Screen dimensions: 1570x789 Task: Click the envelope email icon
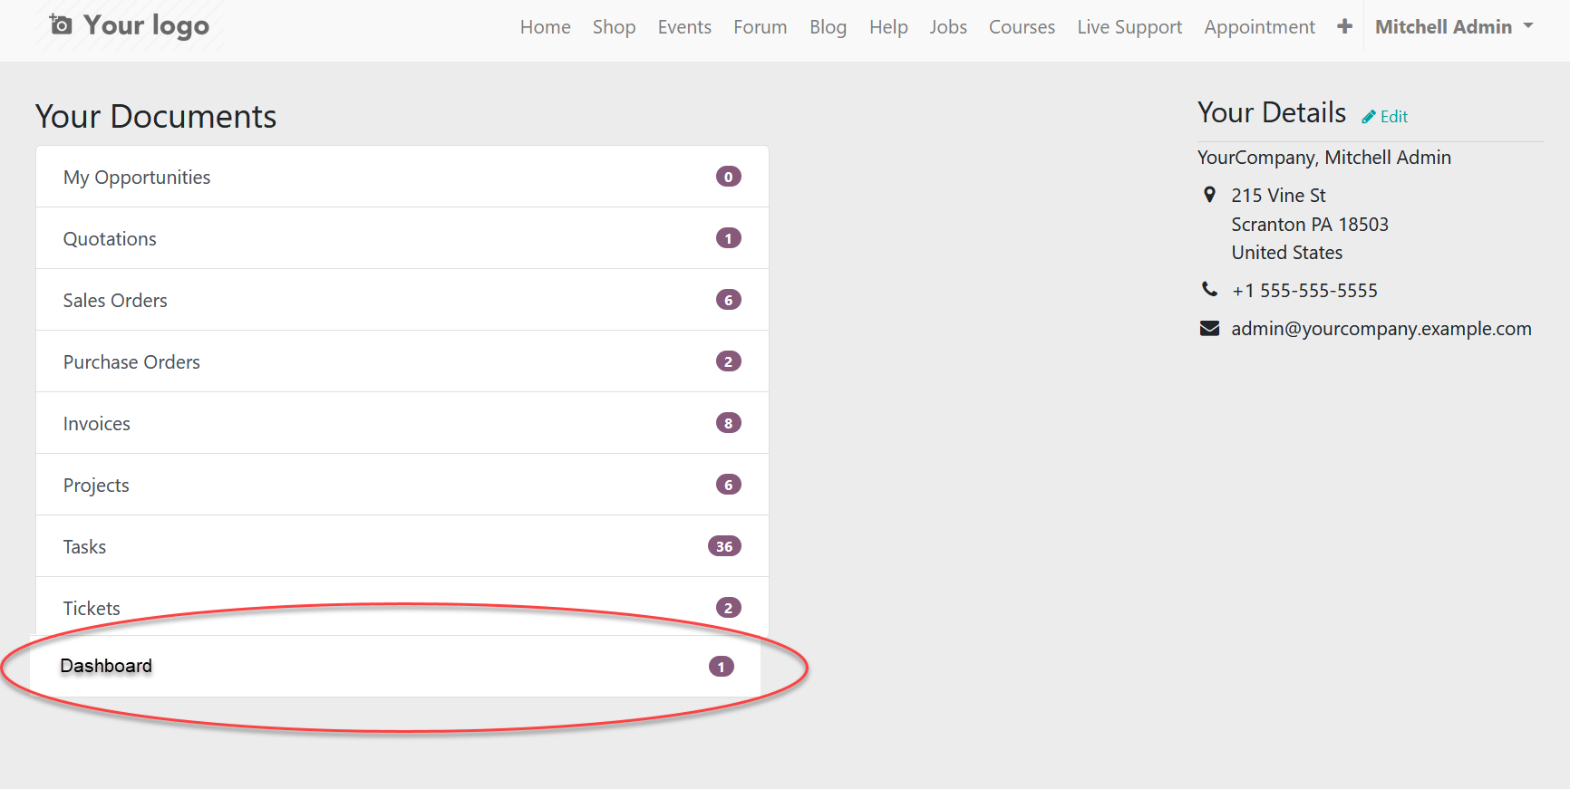(x=1209, y=329)
